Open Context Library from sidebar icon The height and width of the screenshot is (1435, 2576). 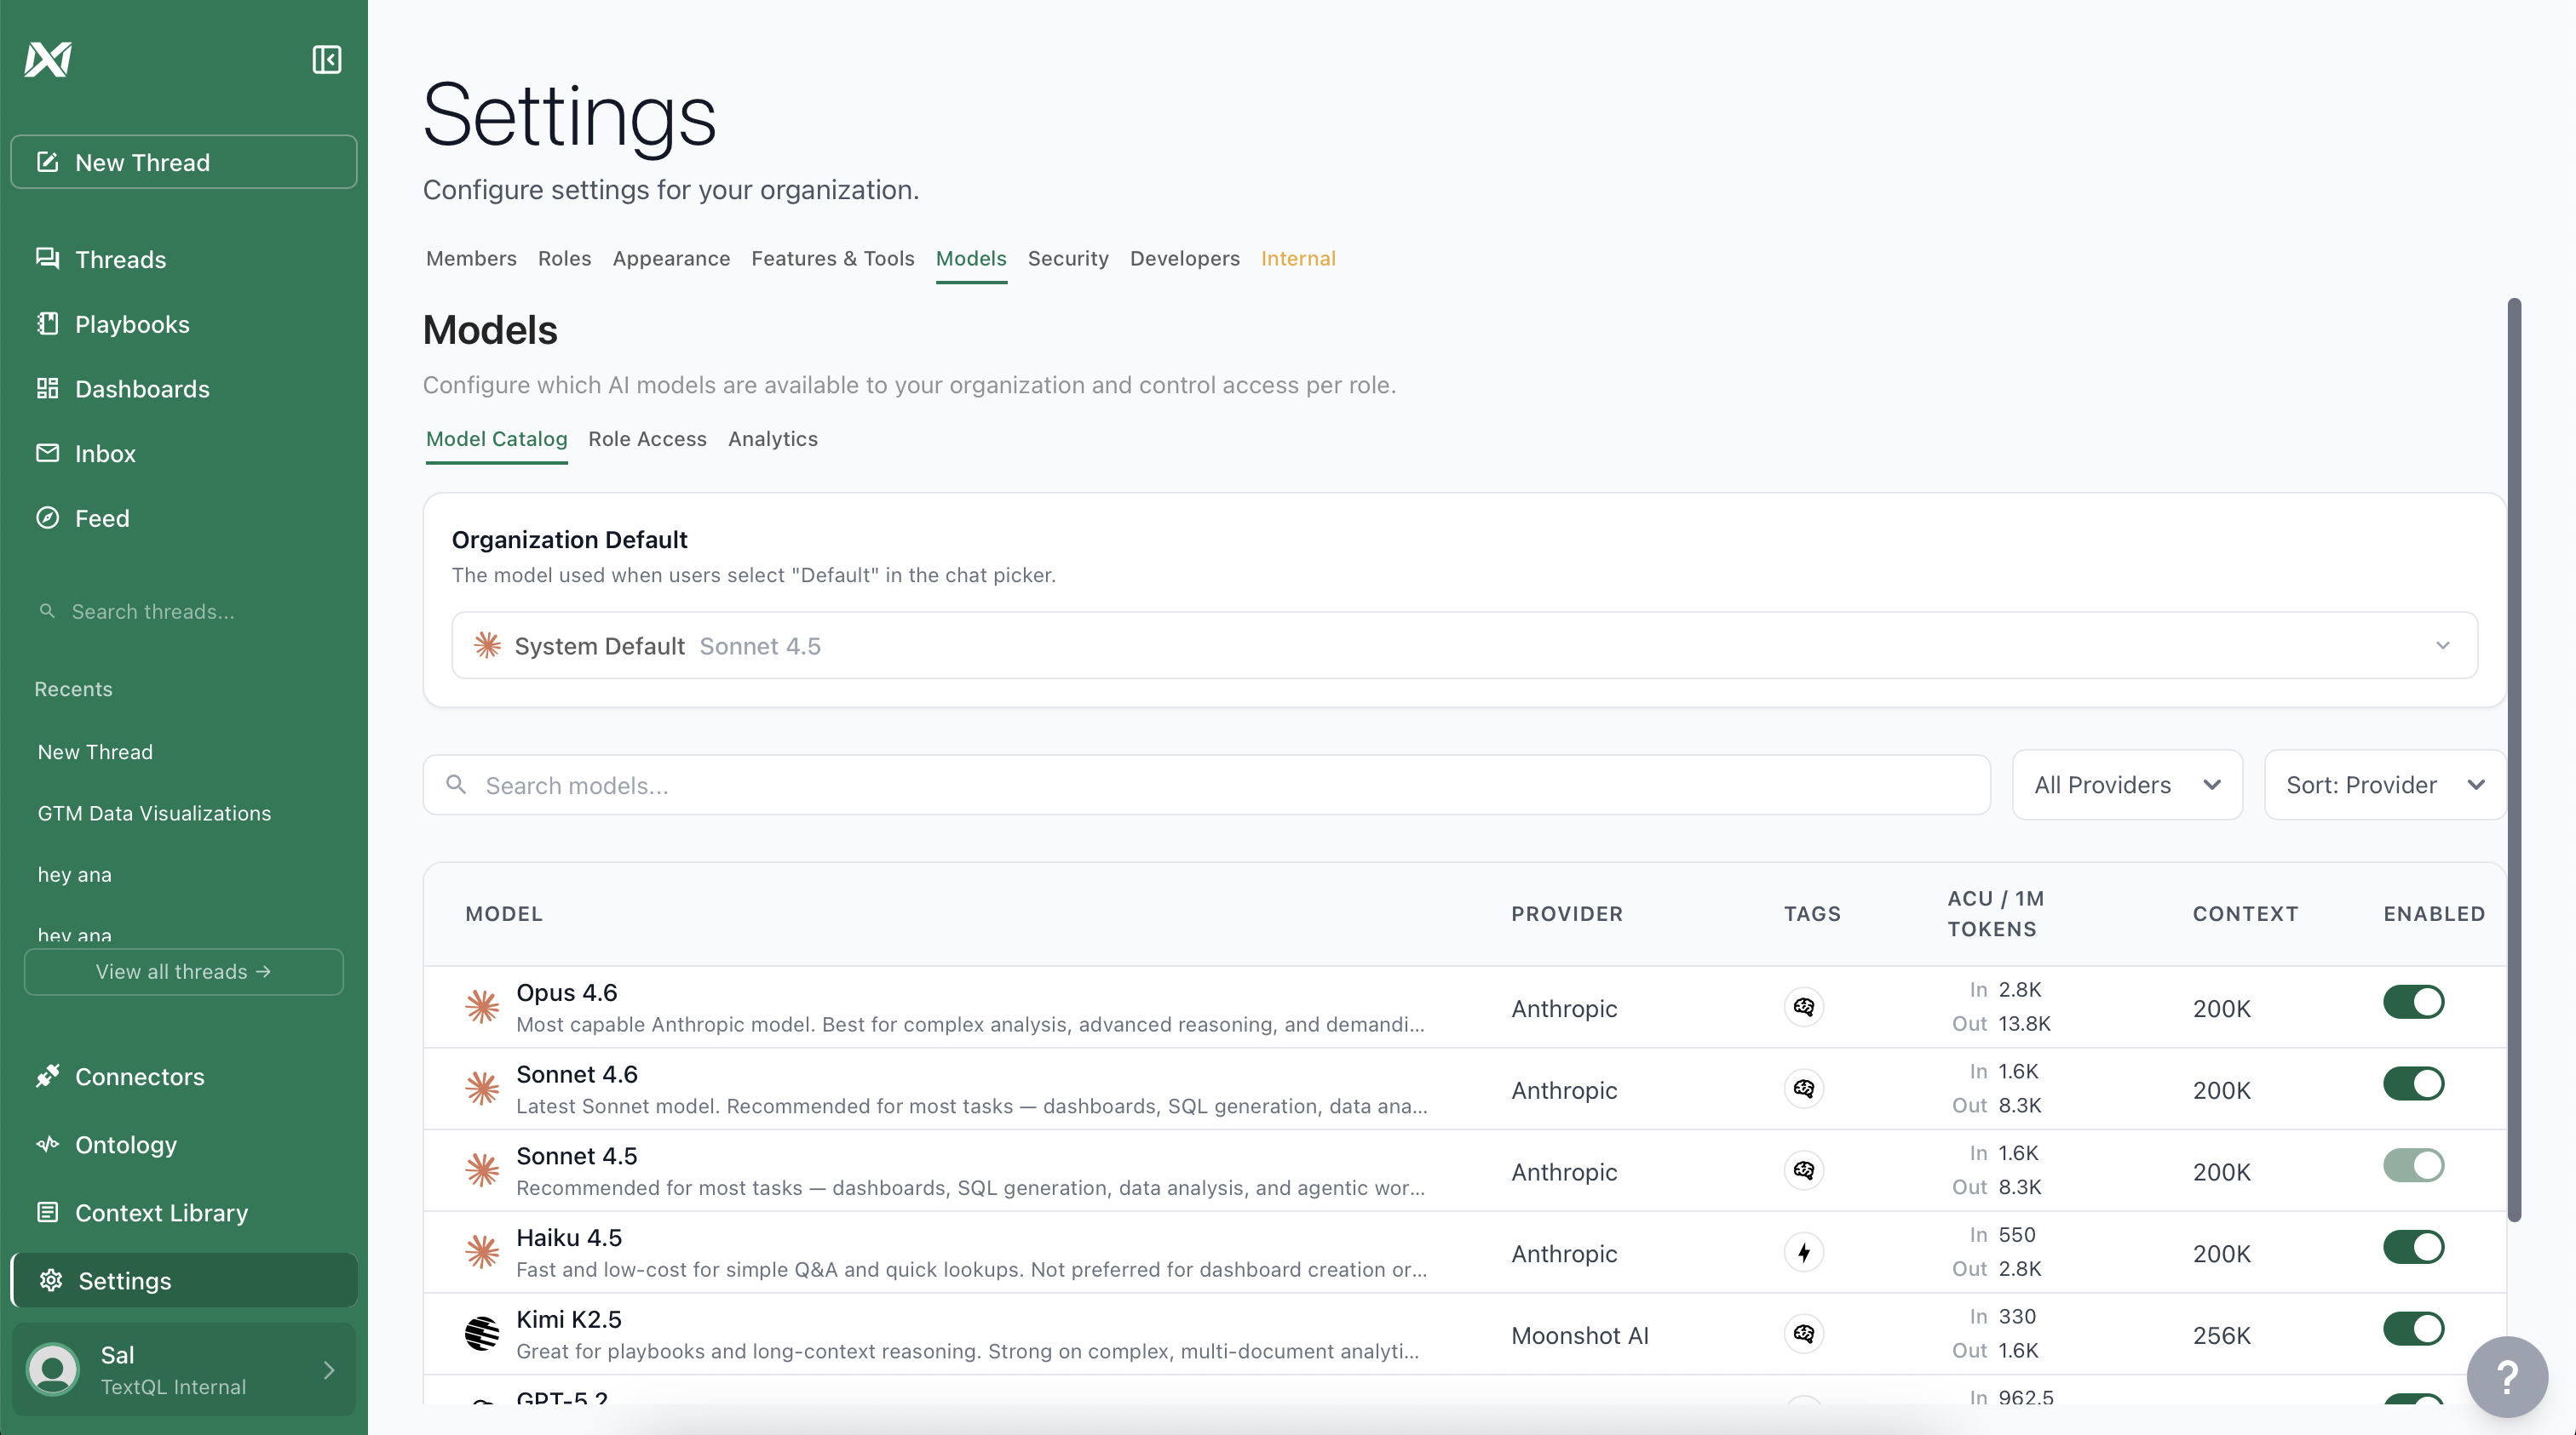[x=47, y=1212]
